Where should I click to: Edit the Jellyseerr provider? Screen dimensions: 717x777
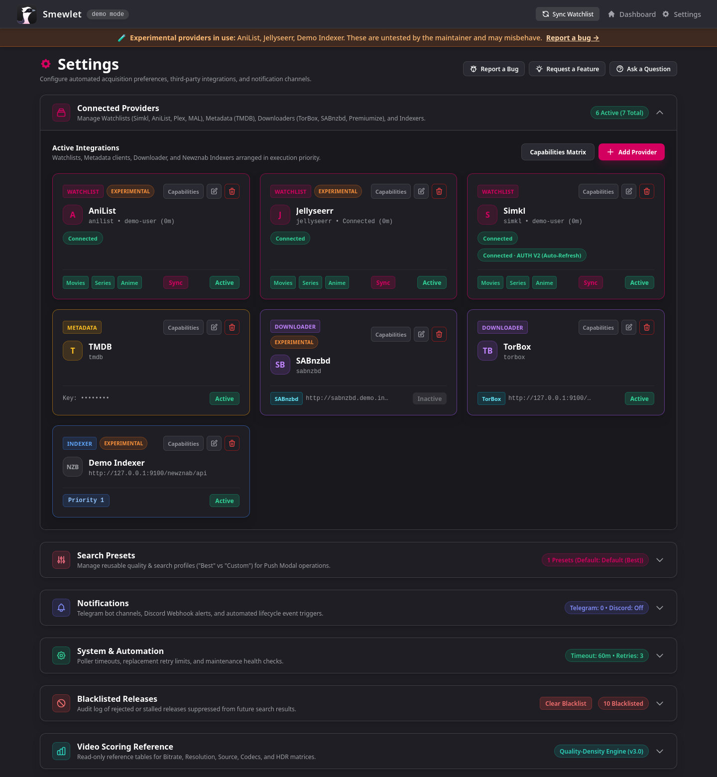point(421,191)
